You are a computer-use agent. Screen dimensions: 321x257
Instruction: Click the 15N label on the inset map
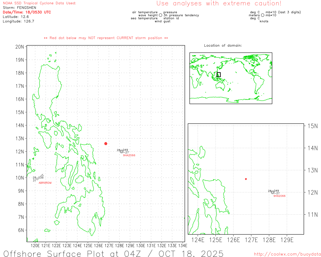pyautogui.click(x=312, y=126)
